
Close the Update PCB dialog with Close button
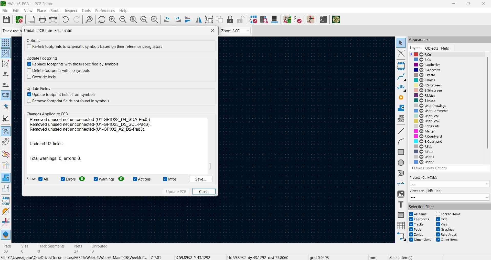[204, 192]
